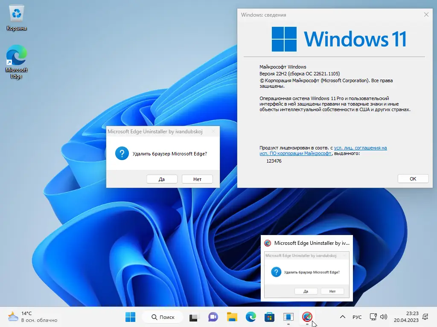Open the notifications bell icon
Viewport: 437px width, 327px height.
pos(425,317)
